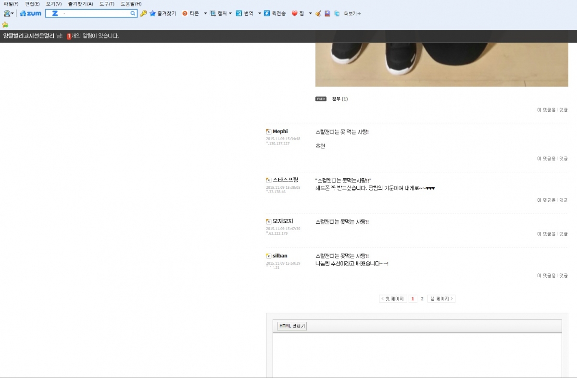Click the 티몬 toolbar button
The image size is (577, 378).
click(191, 13)
